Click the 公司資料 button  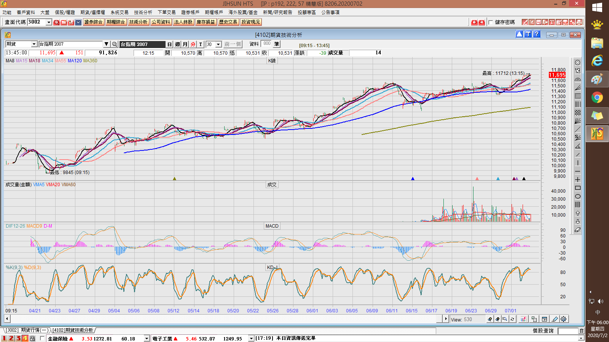coord(161,22)
